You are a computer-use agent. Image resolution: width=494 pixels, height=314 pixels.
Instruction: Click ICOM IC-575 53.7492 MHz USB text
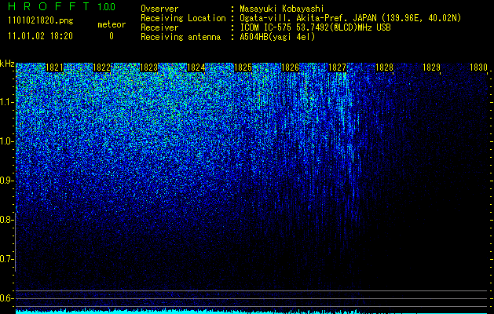[x=315, y=27]
